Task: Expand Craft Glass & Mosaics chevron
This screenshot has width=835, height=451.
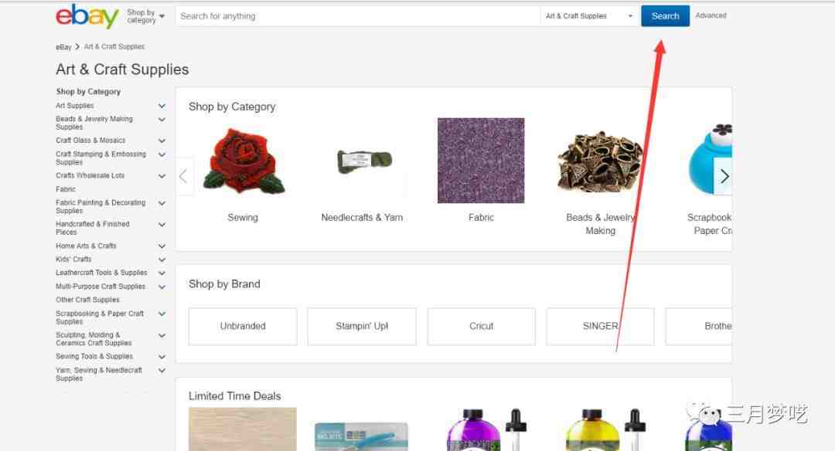Action: coord(162,141)
